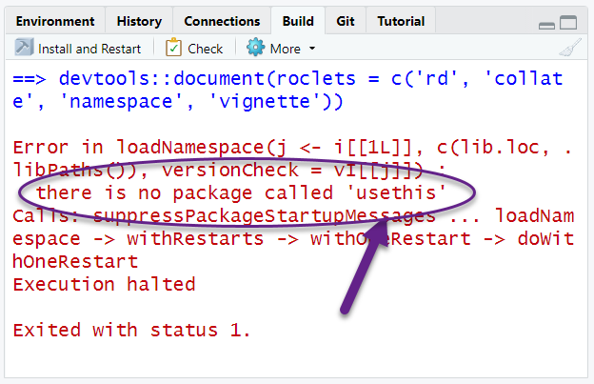Show the Tutorial tab
The height and width of the screenshot is (384, 594).
tap(401, 21)
